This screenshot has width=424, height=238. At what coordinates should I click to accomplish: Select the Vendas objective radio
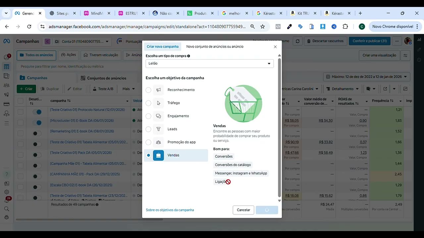tap(148, 155)
